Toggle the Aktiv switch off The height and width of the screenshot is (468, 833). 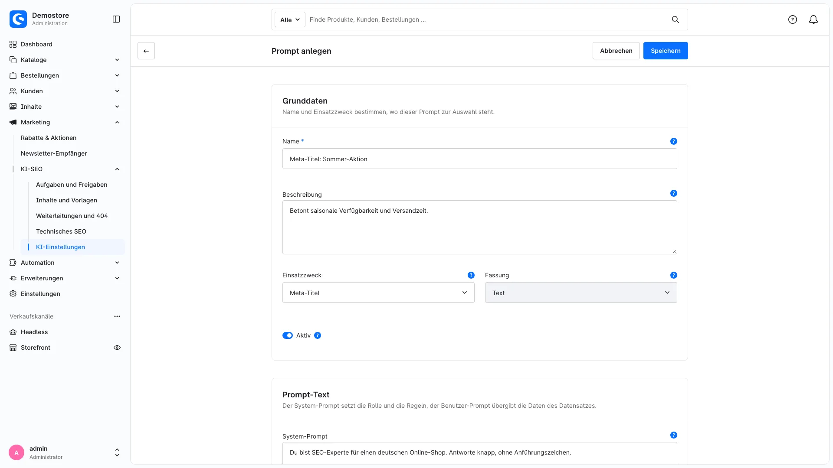point(288,335)
